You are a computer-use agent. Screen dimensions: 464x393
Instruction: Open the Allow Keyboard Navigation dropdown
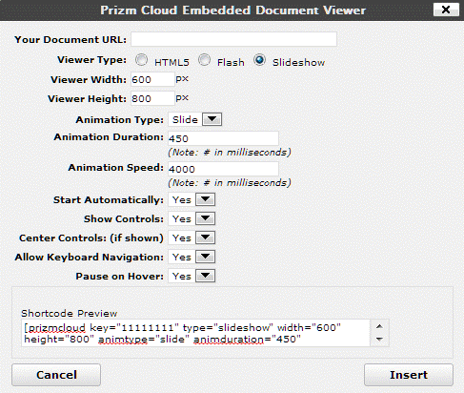pyautogui.click(x=192, y=257)
